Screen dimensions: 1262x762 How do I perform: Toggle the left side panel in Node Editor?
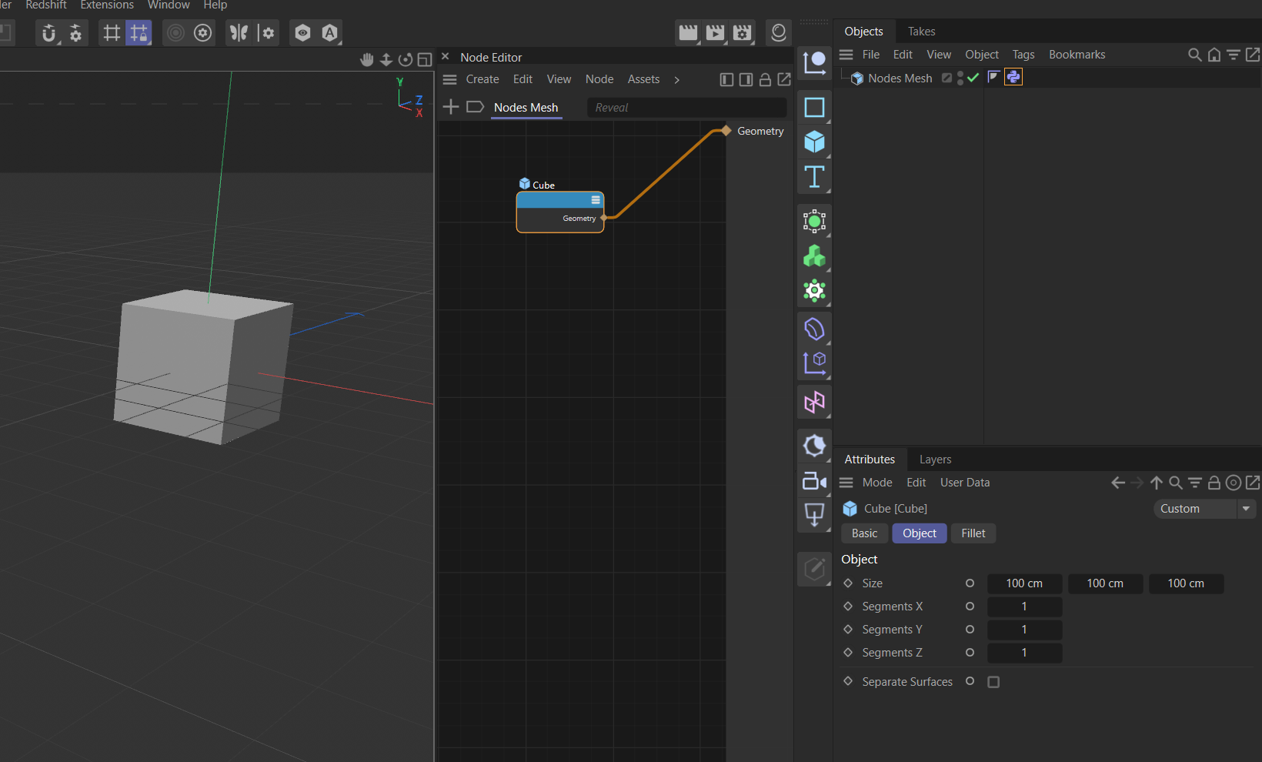click(726, 79)
